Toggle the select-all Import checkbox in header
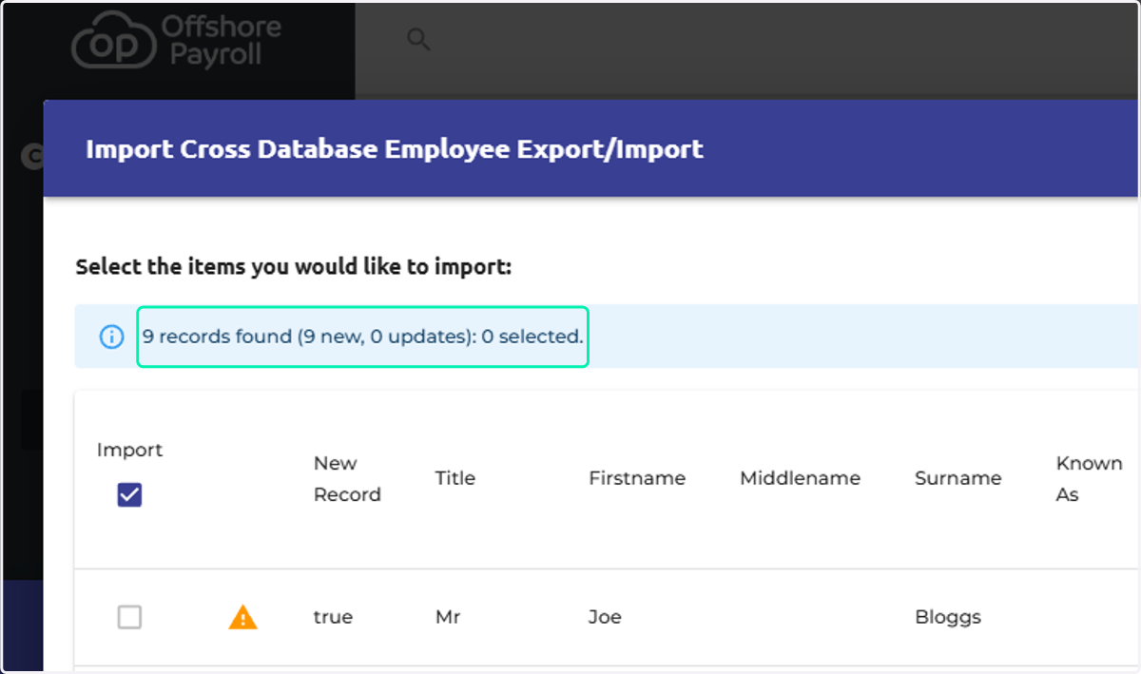This screenshot has height=674, width=1141. tap(129, 495)
